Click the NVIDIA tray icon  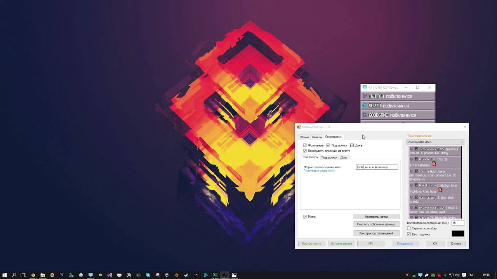click(x=433, y=275)
